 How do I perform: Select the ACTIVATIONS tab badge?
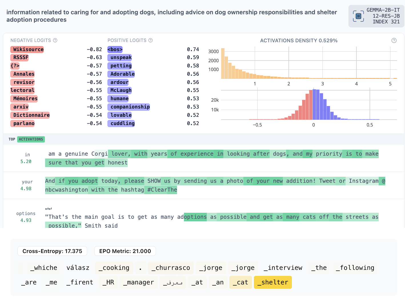(x=31, y=139)
